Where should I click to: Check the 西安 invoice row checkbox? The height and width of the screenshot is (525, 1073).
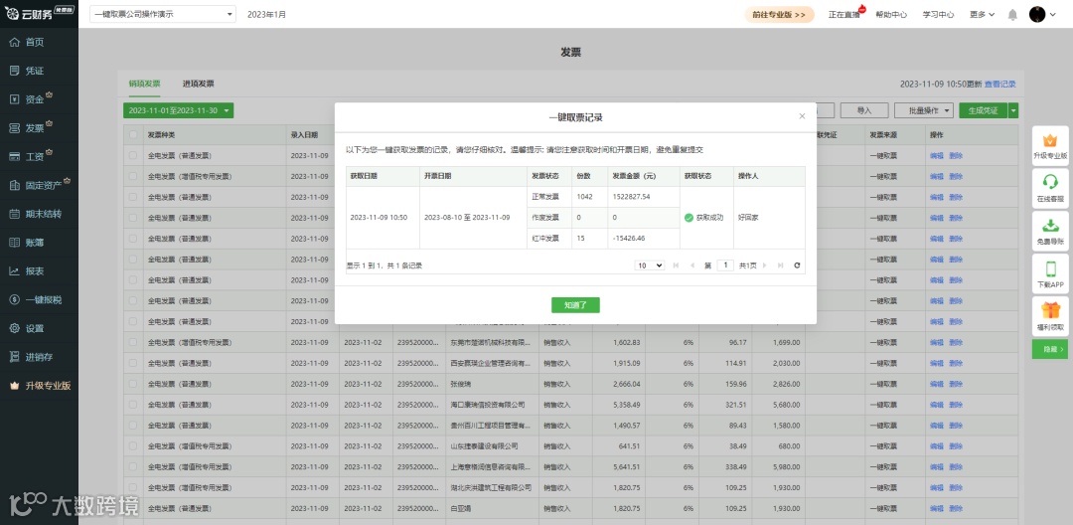click(x=133, y=363)
